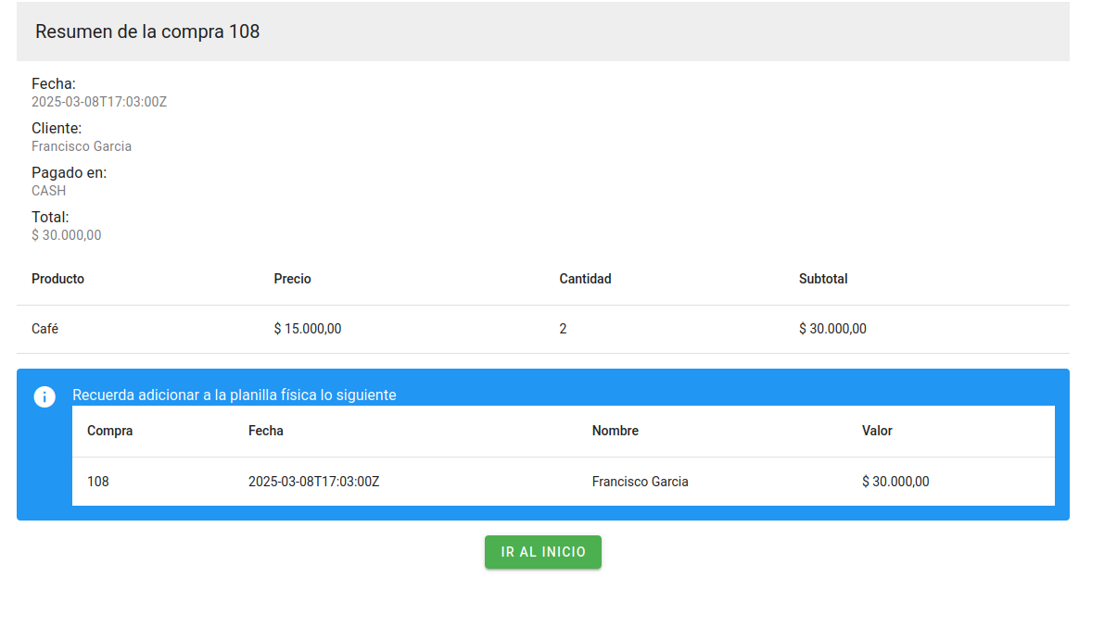Select purchase number 108 in reminder table

click(x=97, y=482)
